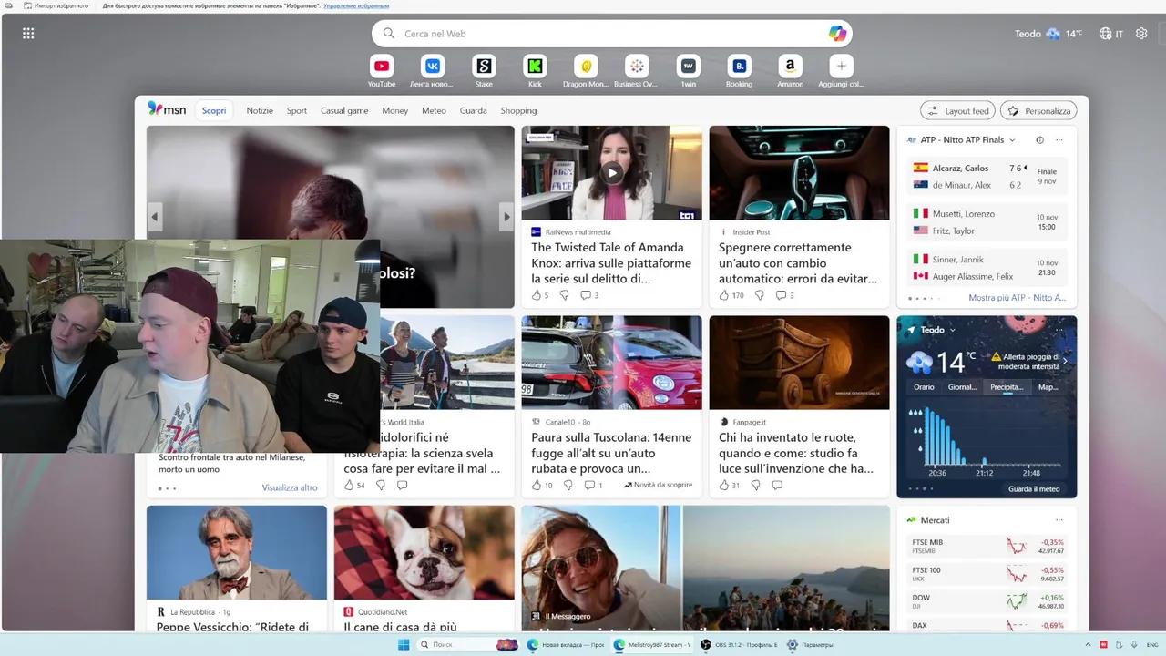The height and width of the screenshot is (656, 1166).
Task: Open comments on Spegnere correttamente article
Action: (x=784, y=295)
